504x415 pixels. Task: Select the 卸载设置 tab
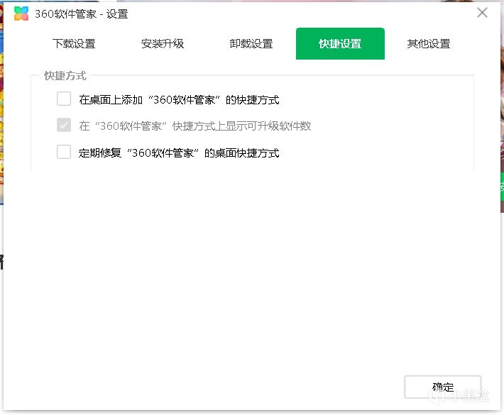click(251, 44)
